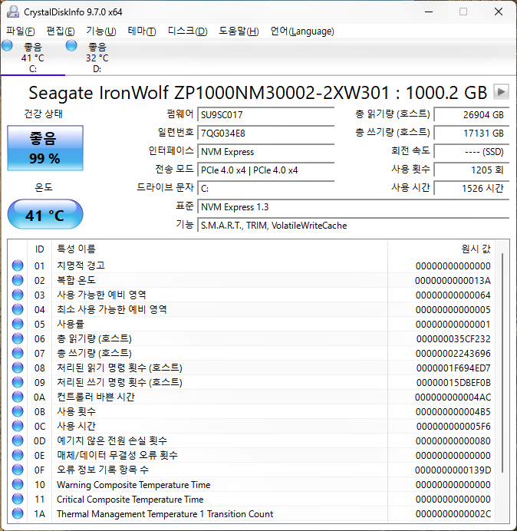Select the C: drive tab at 41 °C

coord(33,58)
